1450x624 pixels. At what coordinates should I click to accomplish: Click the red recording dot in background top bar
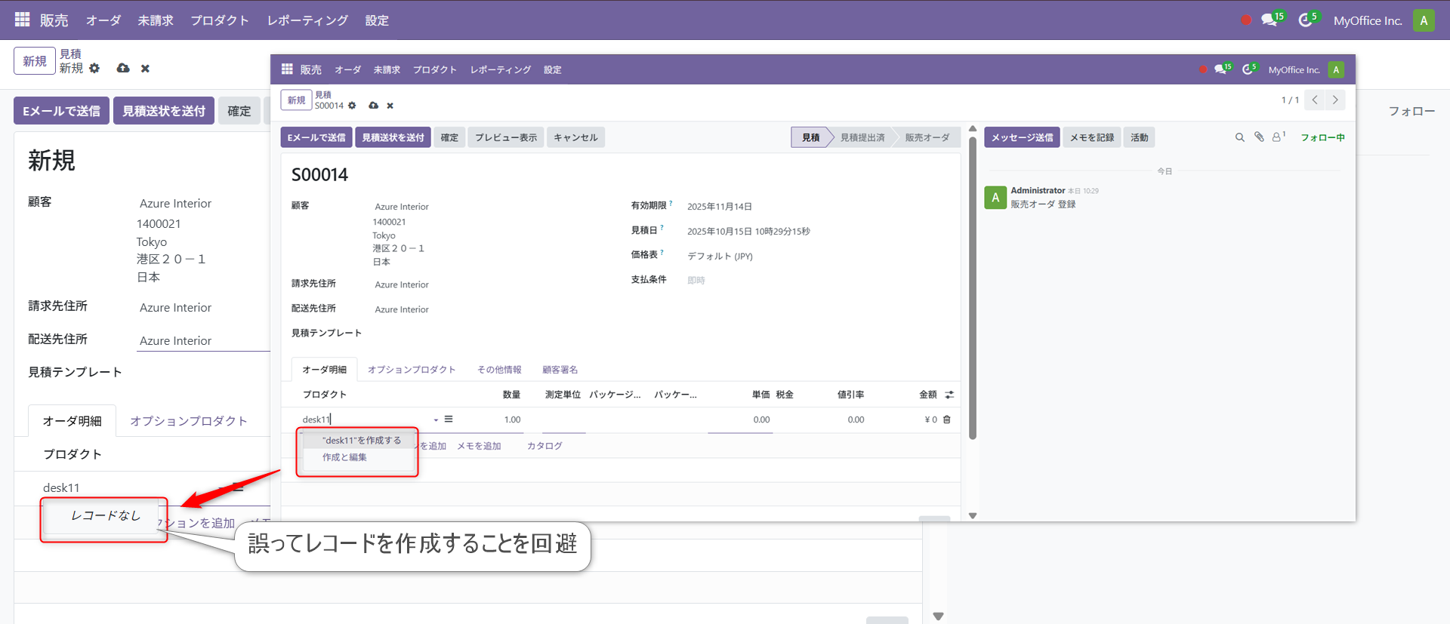click(x=1246, y=20)
